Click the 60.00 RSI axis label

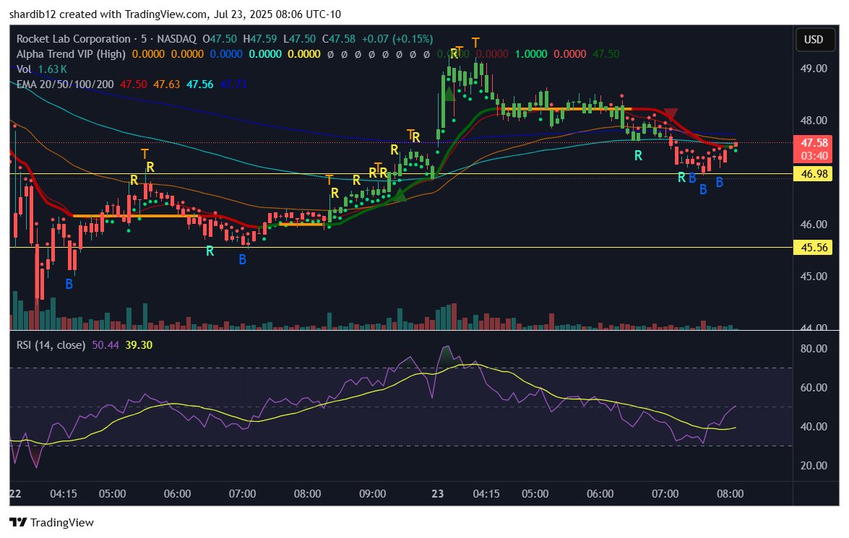click(814, 388)
